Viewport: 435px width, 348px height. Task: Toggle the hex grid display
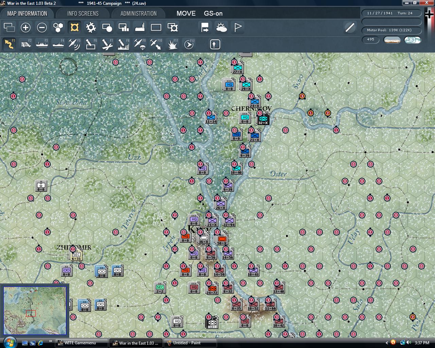pos(58,28)
